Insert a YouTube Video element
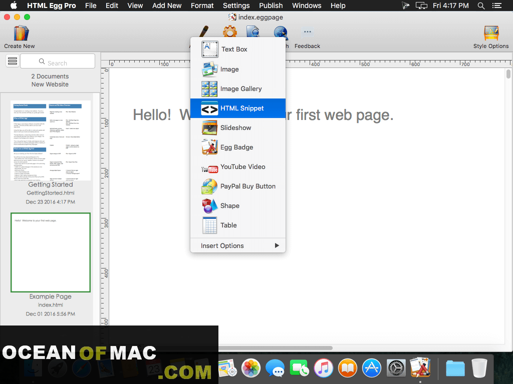 (238, 167)
